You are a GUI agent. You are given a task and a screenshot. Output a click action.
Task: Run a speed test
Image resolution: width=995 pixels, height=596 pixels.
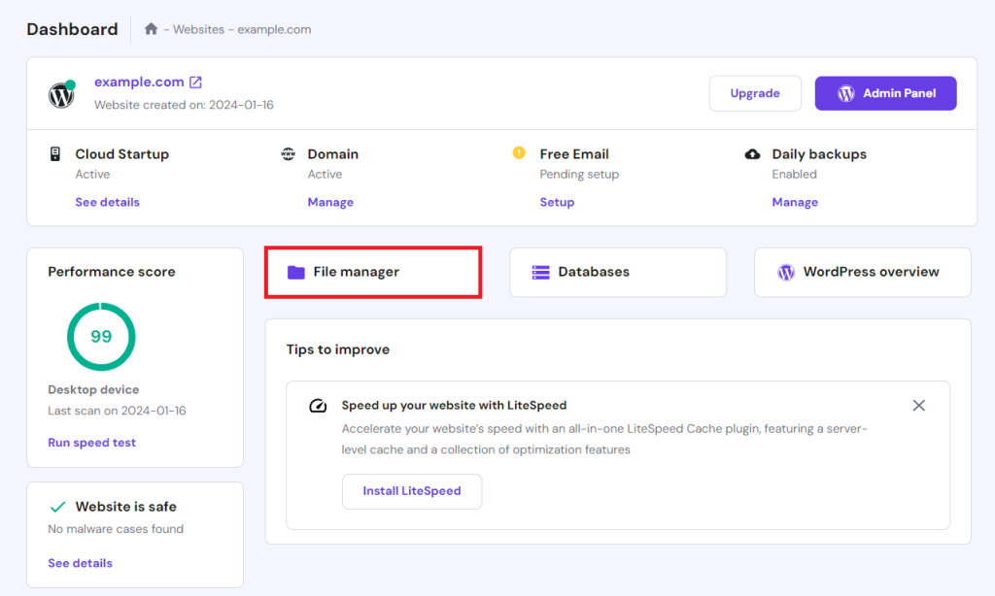[91, 443]
